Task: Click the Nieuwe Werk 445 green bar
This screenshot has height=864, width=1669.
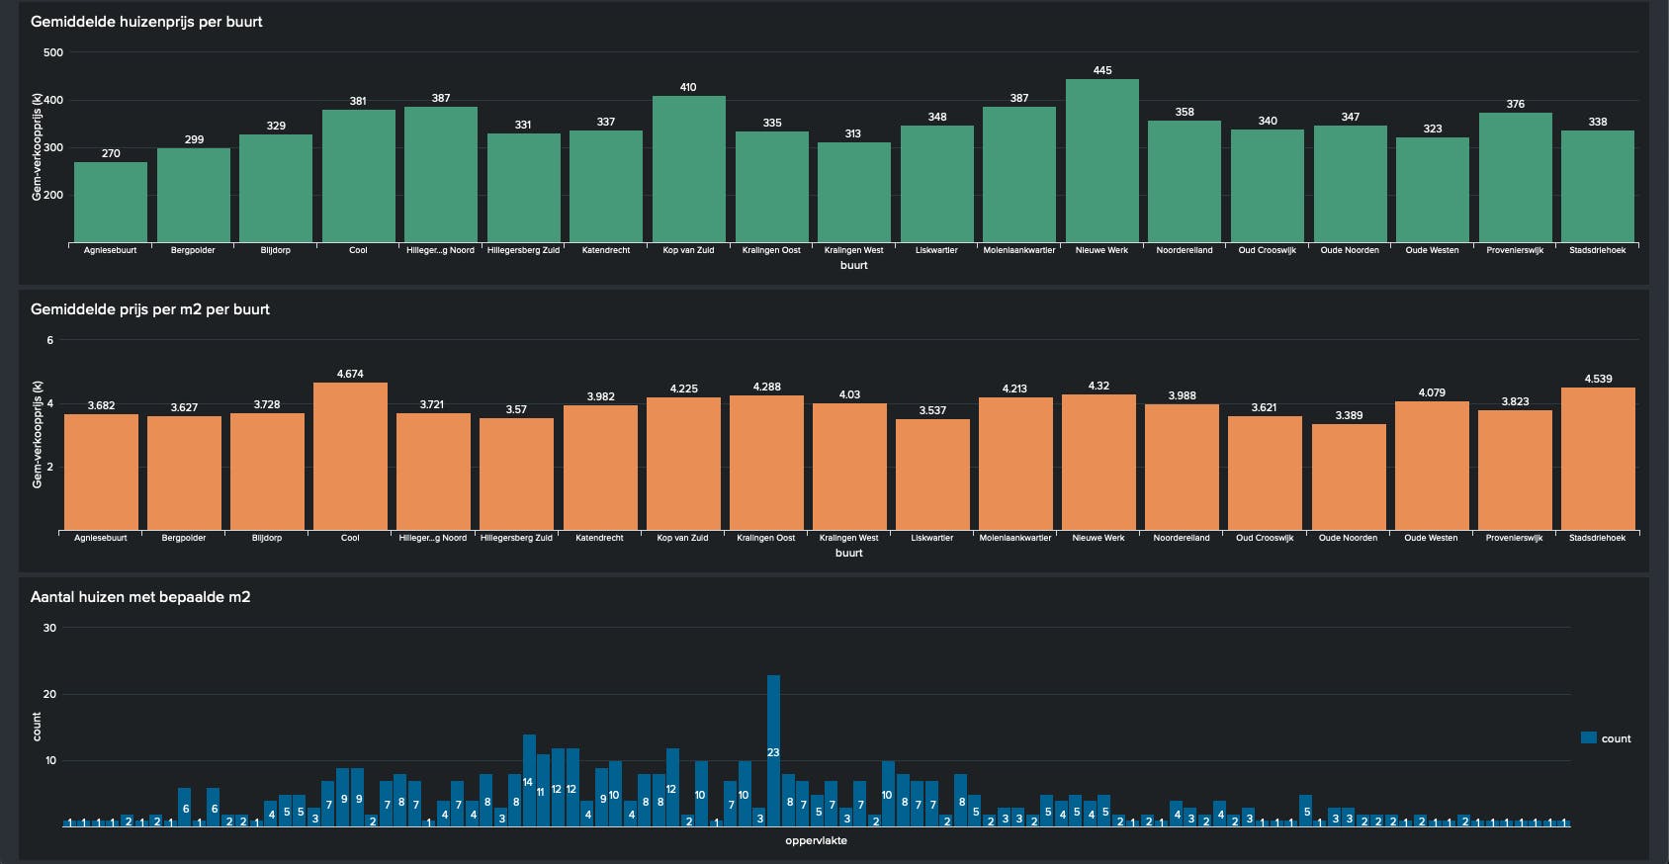Action: pyautogui.click(x=1102, y=161)
